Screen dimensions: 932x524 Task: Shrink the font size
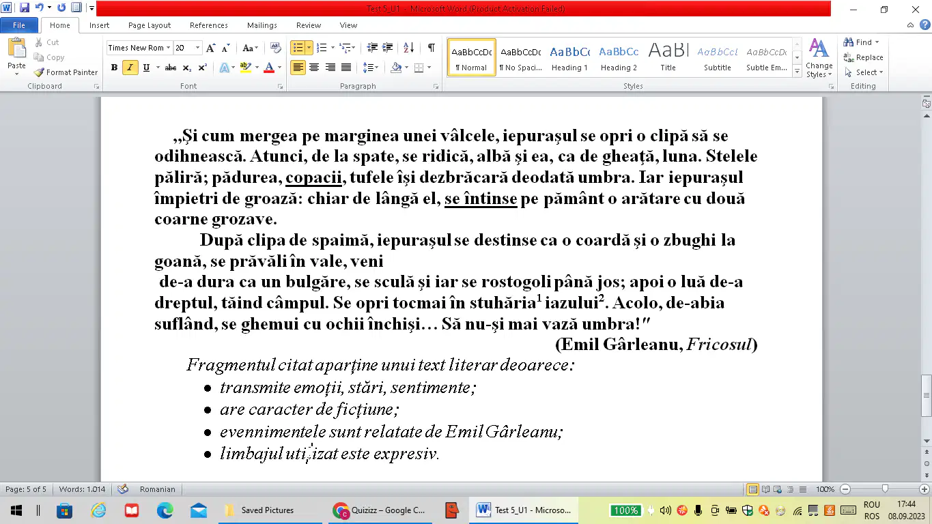pos(225,48)
